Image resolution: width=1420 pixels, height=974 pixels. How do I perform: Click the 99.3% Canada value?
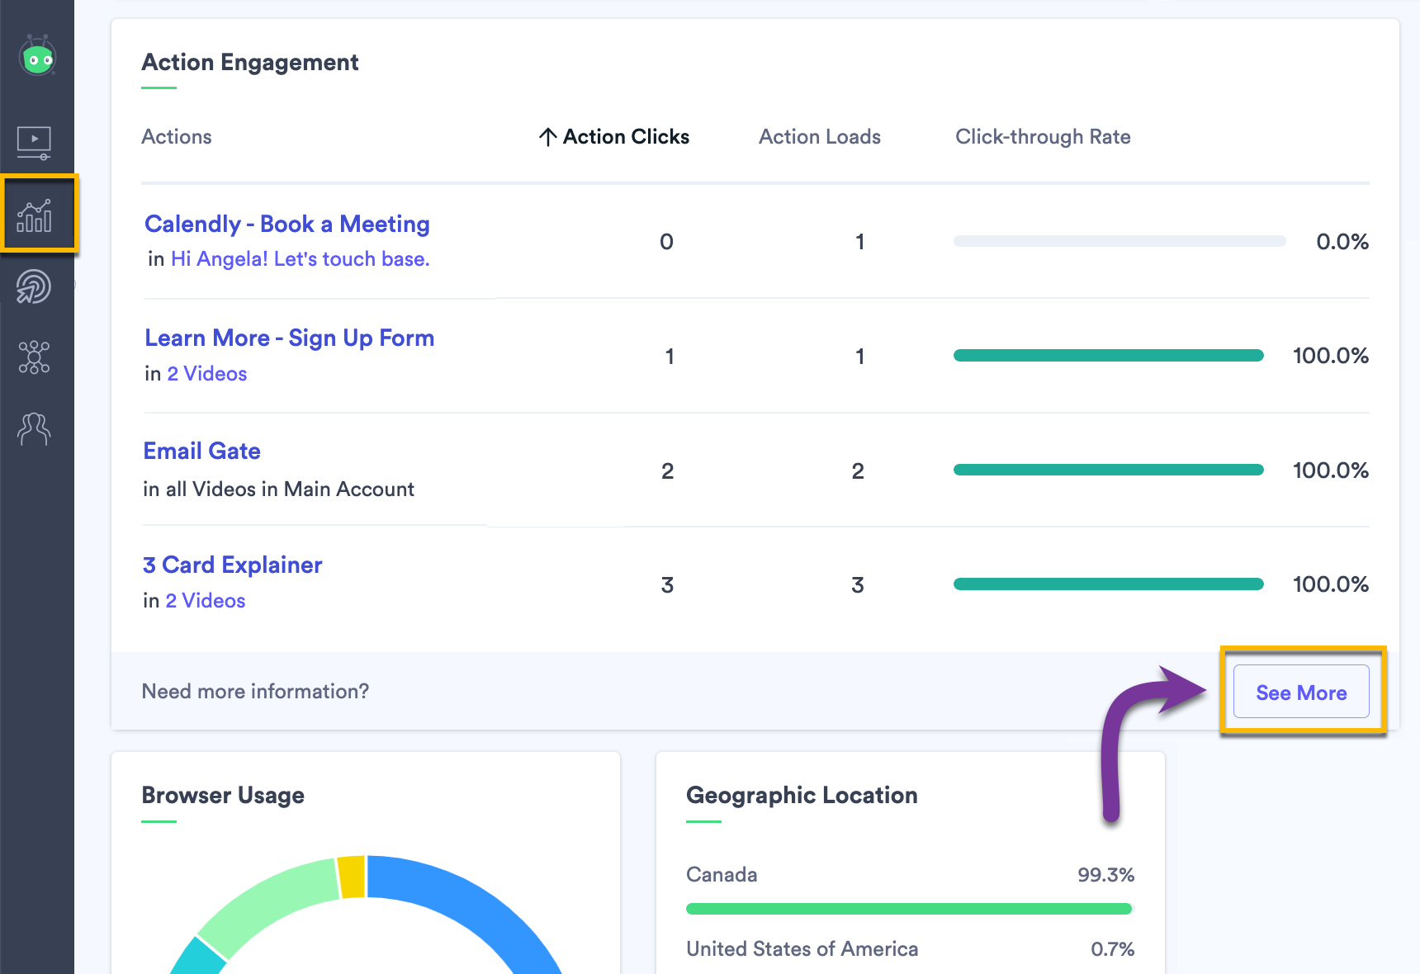(x=1105, y=875)
